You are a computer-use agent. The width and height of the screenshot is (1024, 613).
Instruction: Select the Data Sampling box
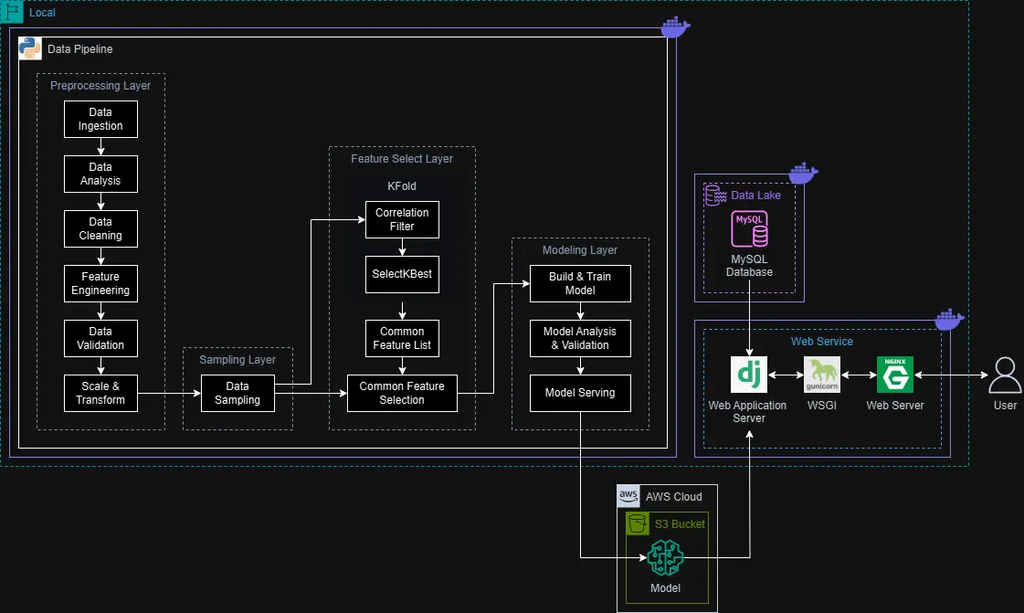(238, 393)
